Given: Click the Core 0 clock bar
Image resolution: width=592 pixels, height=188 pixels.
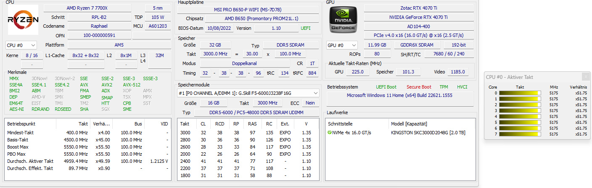Looking at the screenshot, I should [x=520, y=93].
